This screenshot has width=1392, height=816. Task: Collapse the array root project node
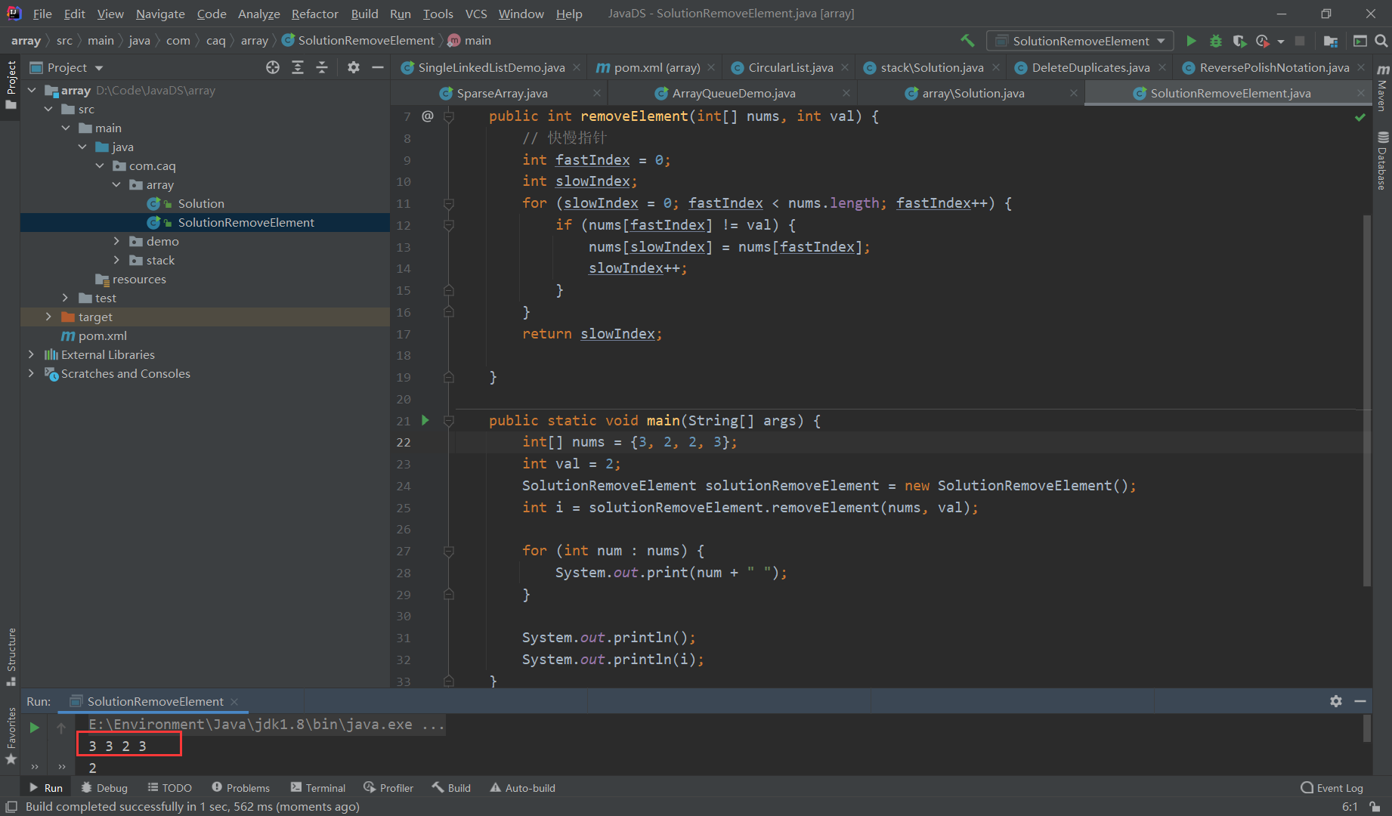[32, 90]
